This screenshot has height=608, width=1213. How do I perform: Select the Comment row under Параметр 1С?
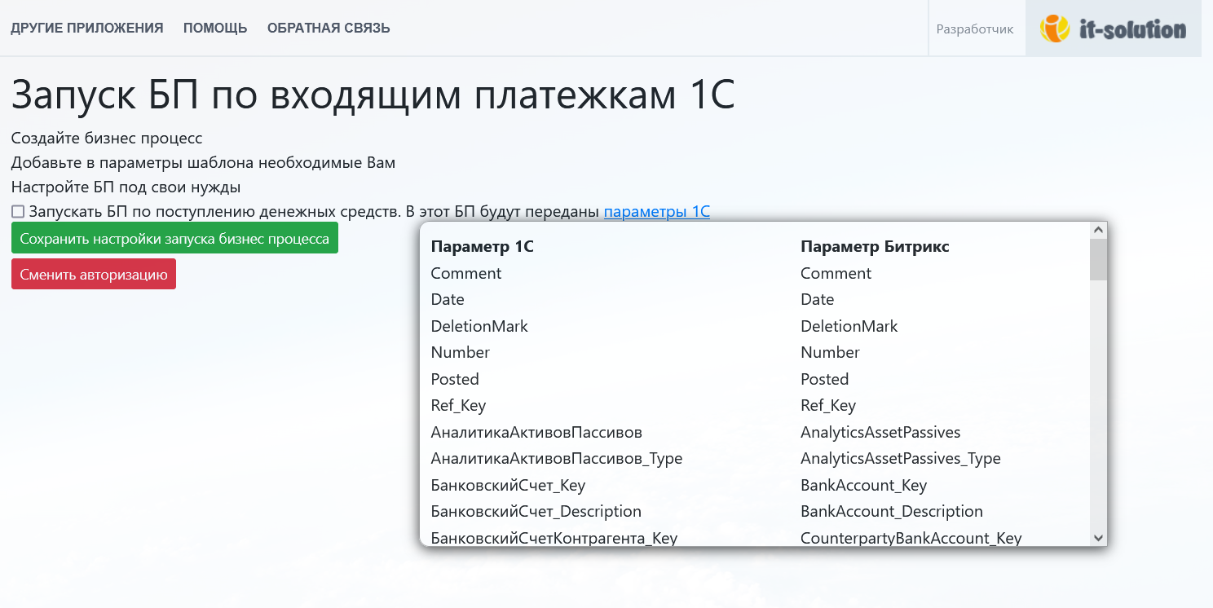pyautogui.click(x=466, y=273)
